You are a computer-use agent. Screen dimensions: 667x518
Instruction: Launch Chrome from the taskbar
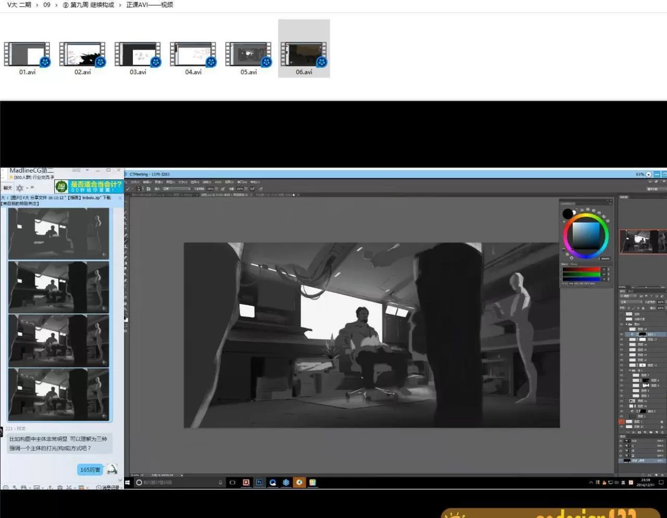pos(272,482)
